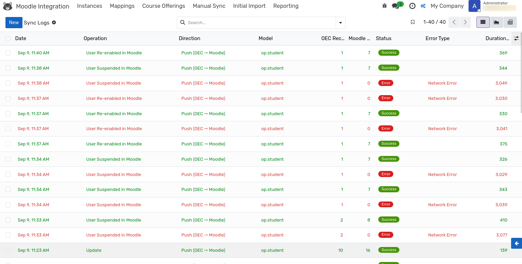This screenshot has width=522, height=264.
Task: Click the Success badge in duration 369 row
Action: point(389,53)
